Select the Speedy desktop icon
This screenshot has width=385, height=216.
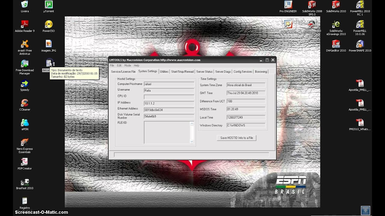point(25,83)
